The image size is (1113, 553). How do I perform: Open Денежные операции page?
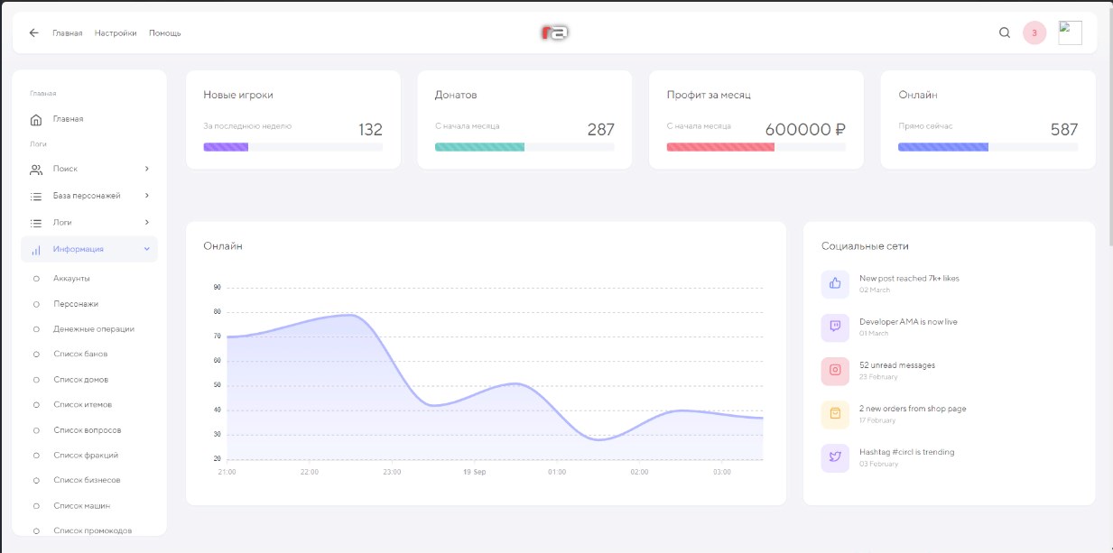click(94, 329)
